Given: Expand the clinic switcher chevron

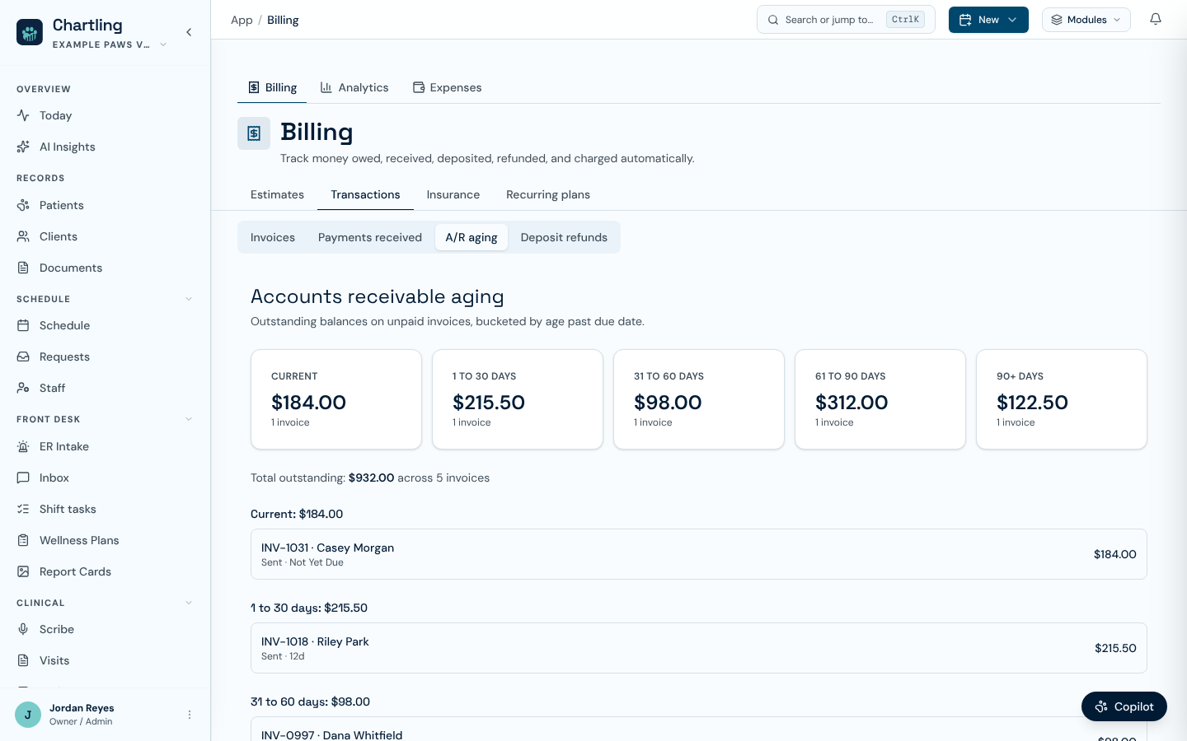Looking at the screenshot, I should [163, 44].
